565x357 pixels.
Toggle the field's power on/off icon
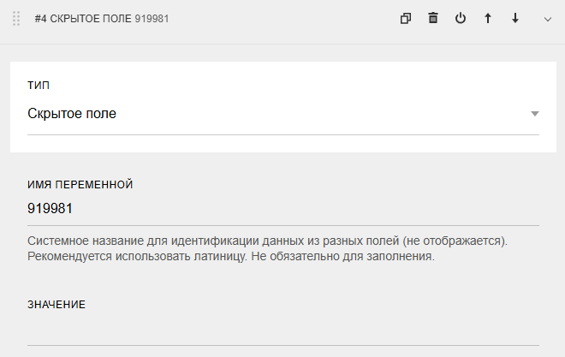[461, 18]
